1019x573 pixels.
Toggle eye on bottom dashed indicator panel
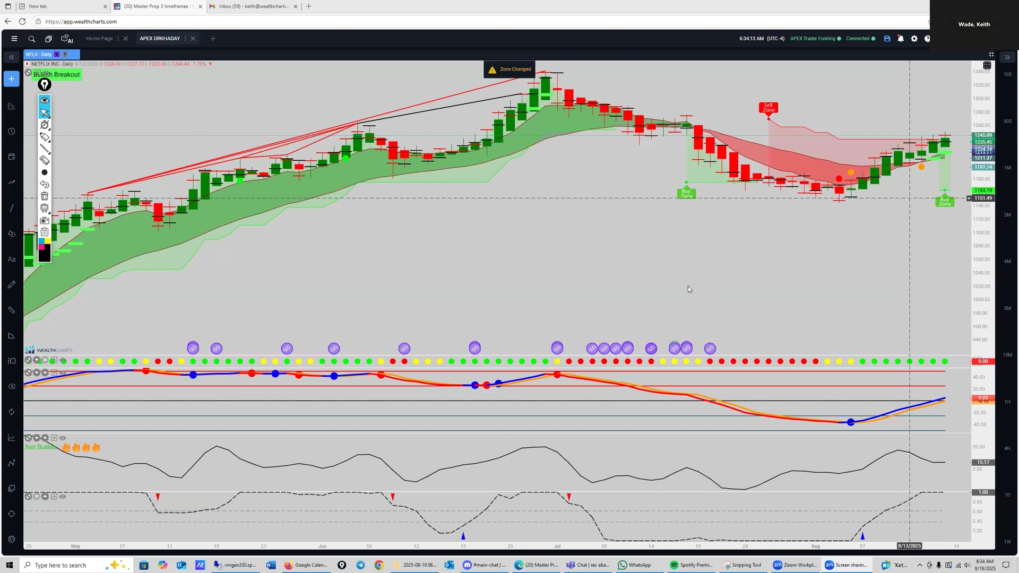tap(63, 497)
